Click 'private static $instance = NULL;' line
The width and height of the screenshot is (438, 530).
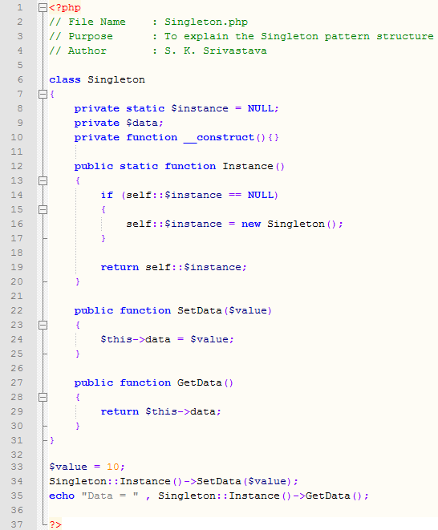coord(176,108)
